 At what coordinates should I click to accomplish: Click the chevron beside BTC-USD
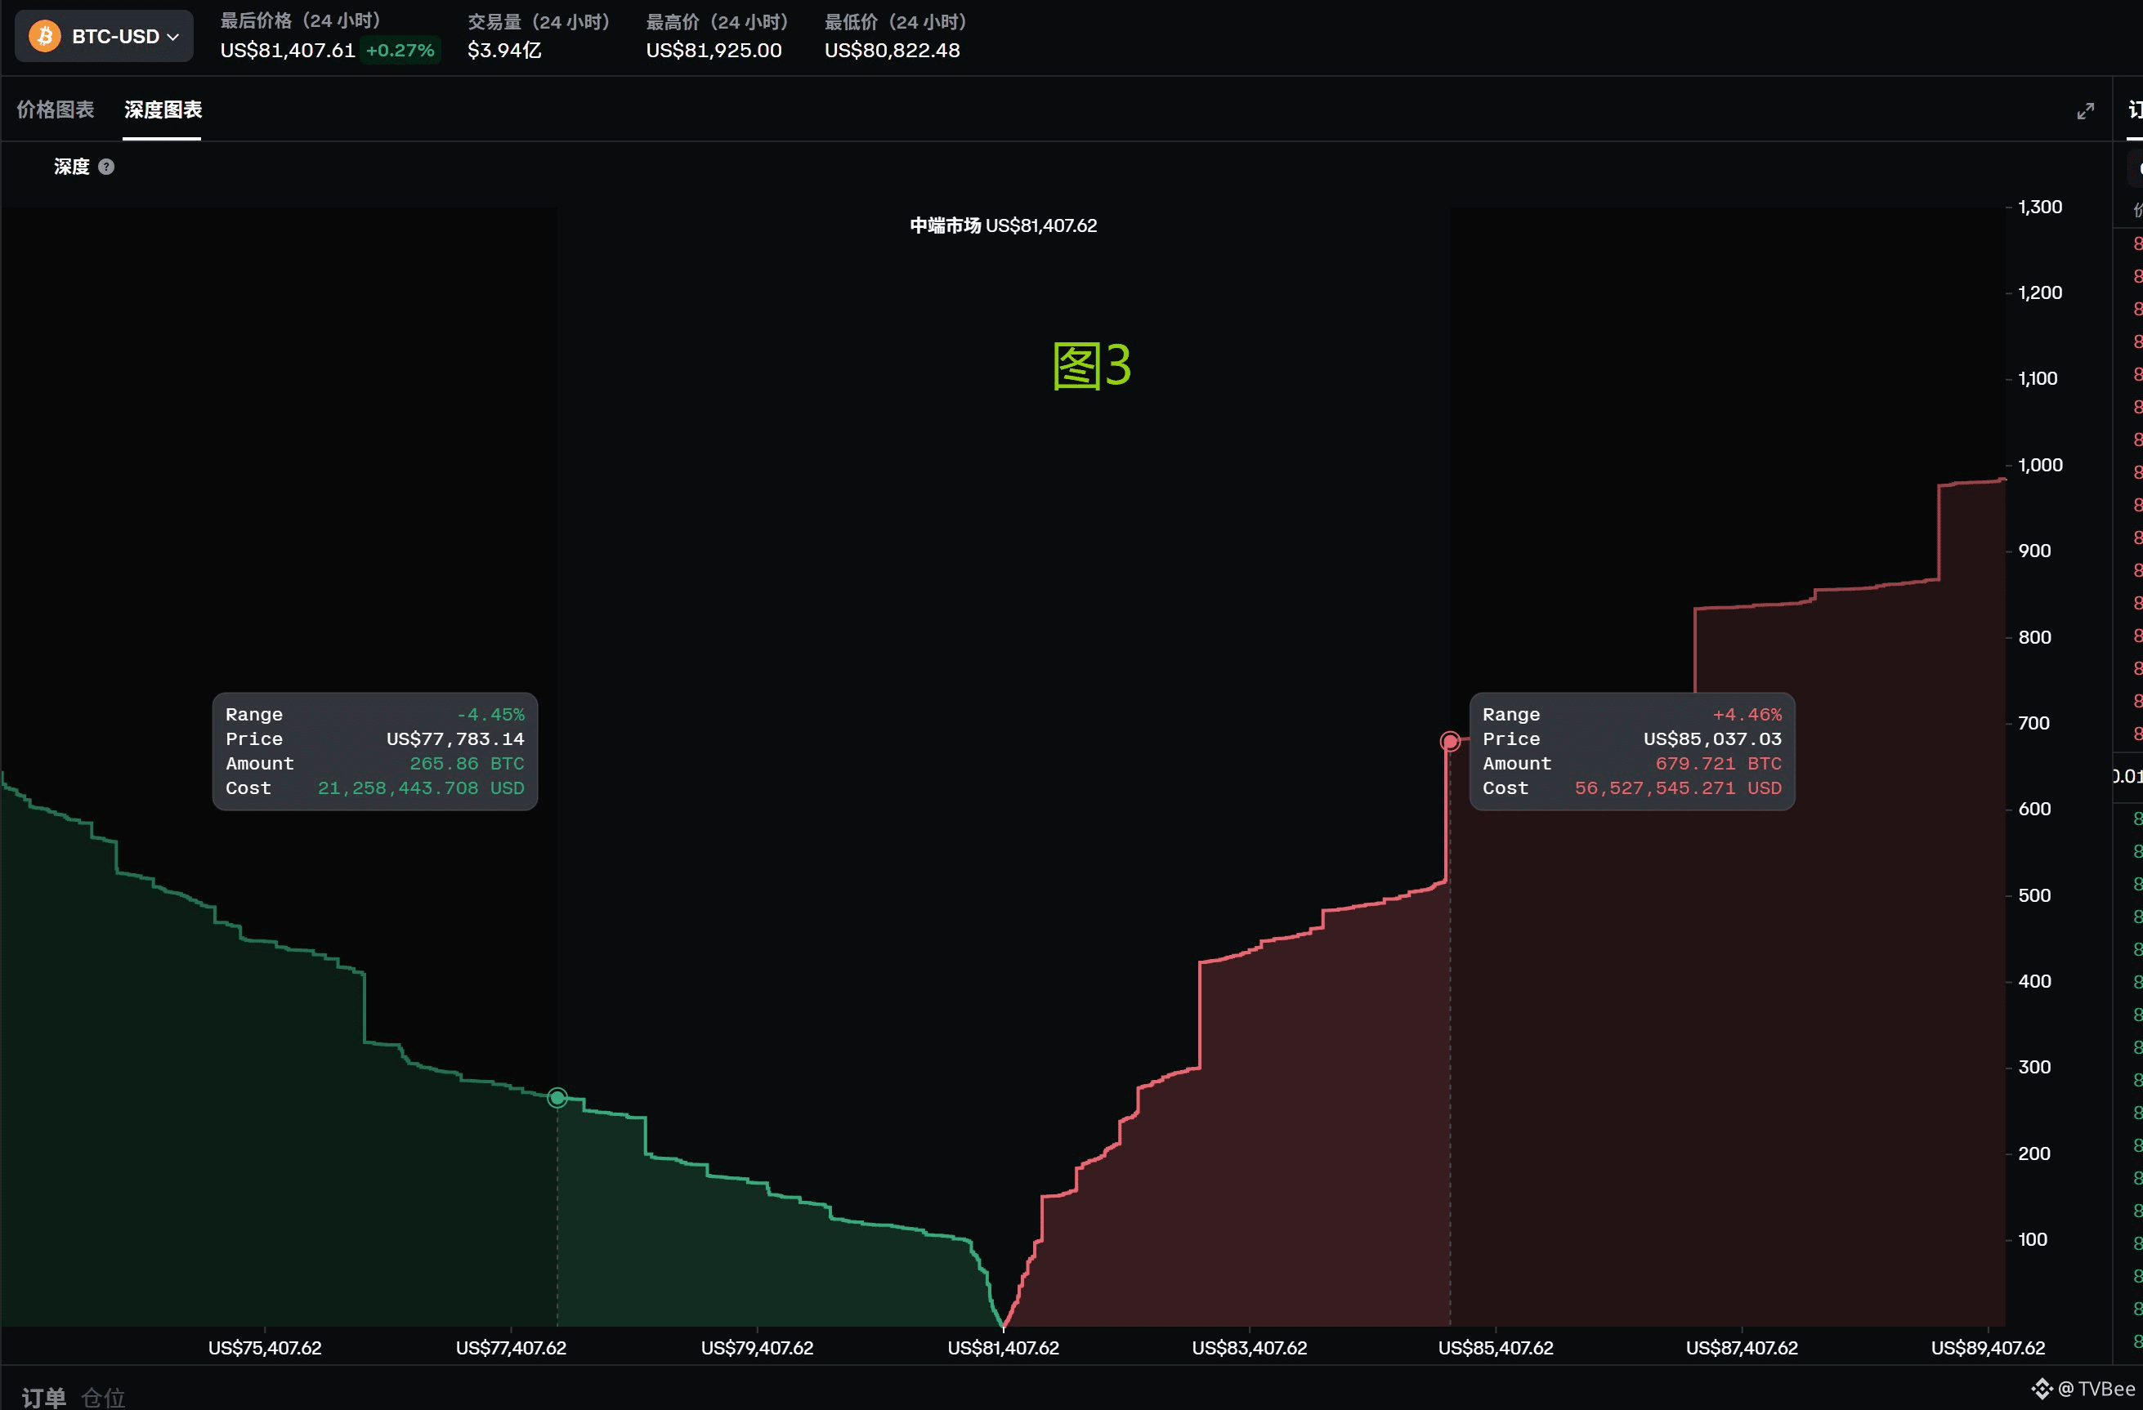point(174,37)
